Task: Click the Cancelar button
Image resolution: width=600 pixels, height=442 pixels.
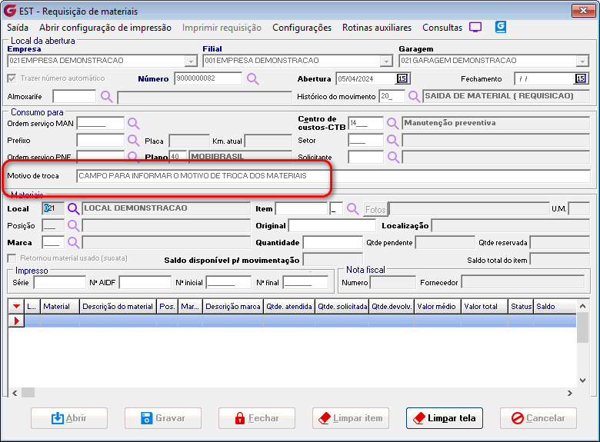Action: click(538, 418)
